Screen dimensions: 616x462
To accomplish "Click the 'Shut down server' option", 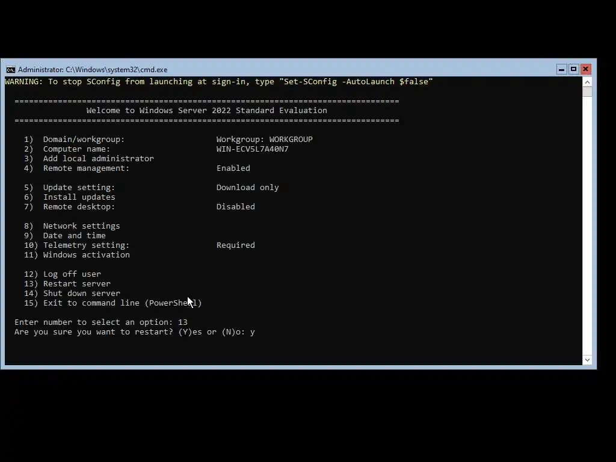I will coord(72,294).
